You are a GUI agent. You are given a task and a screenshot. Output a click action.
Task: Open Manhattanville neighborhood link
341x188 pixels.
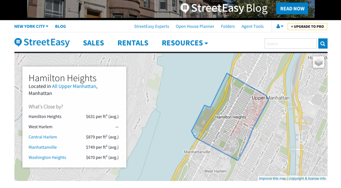[x=43, y=147]
